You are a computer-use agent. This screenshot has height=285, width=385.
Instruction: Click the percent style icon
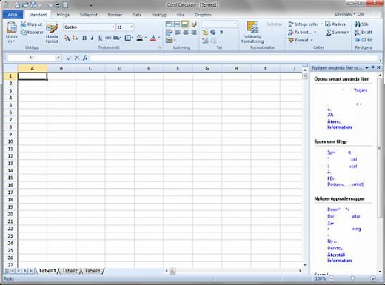point(213,32)
